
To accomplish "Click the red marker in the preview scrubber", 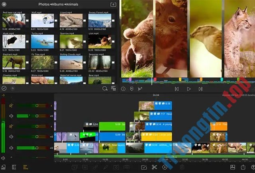I will pyautogui.click(x=155, y=79).
